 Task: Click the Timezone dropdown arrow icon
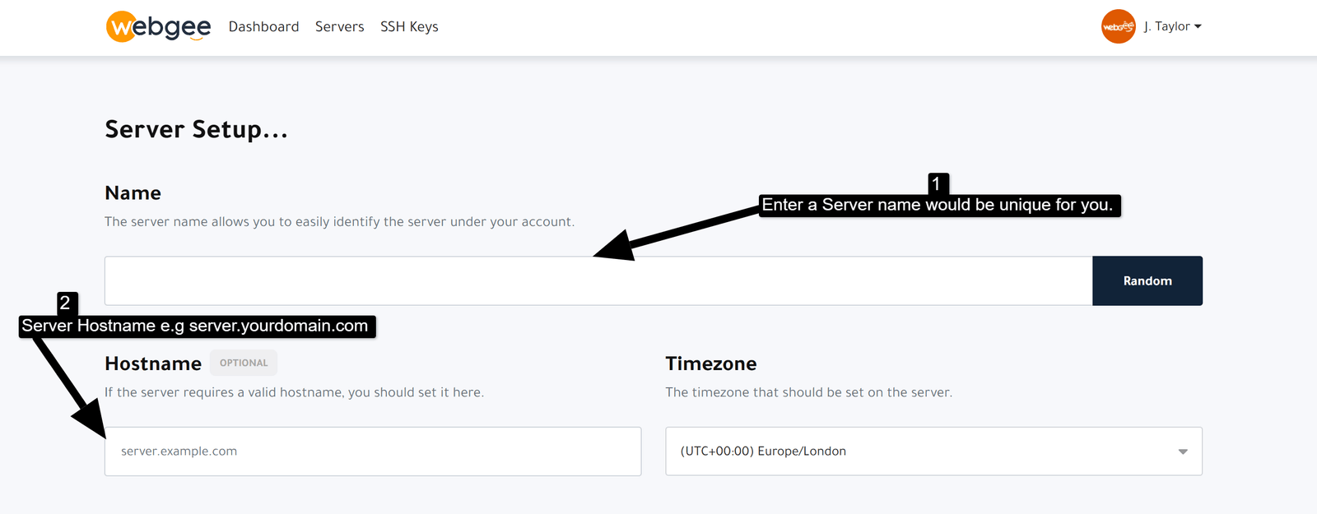pyautogui.click(x=1183, y=451)
